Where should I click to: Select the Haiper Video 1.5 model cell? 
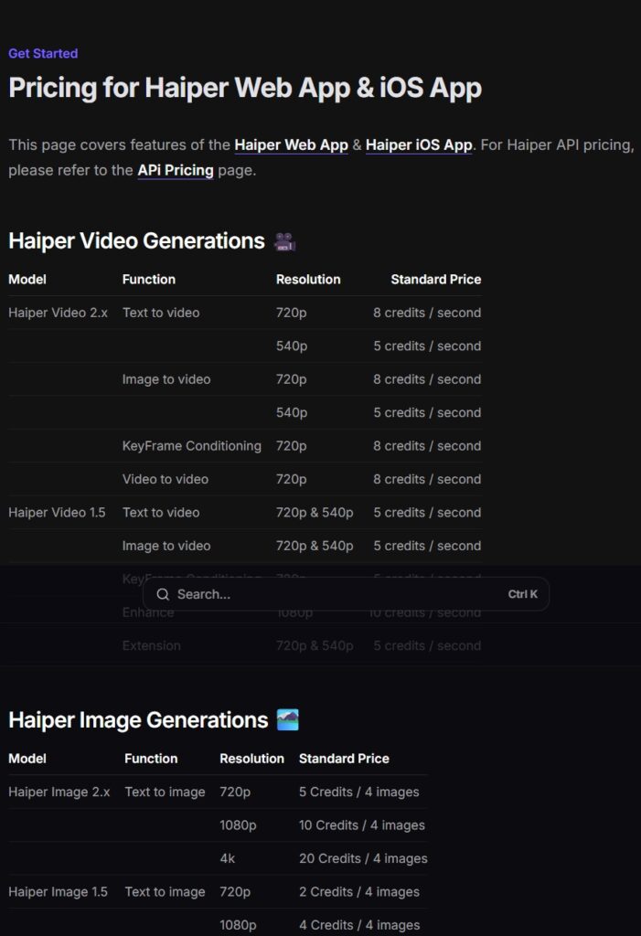click(x=57, y=513)
